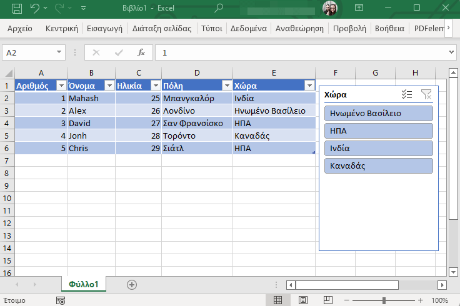The image size is (460, 306).
Task: Select the Ινδία slicer button
Action: click(x=378, y=149)
